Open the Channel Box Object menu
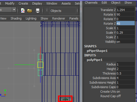 point(116,3)
